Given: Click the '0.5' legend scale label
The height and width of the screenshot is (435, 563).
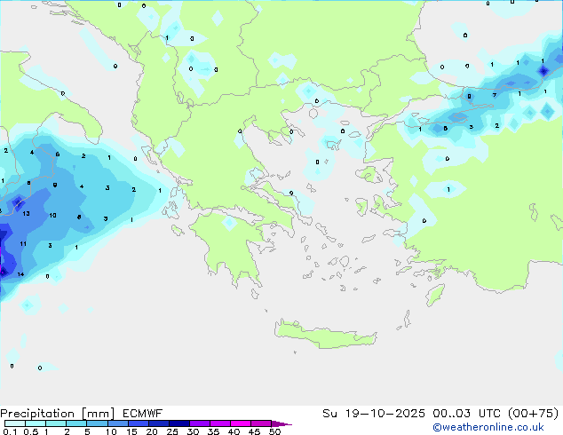Looking at the screenshot, I should (x=31, y=431).
